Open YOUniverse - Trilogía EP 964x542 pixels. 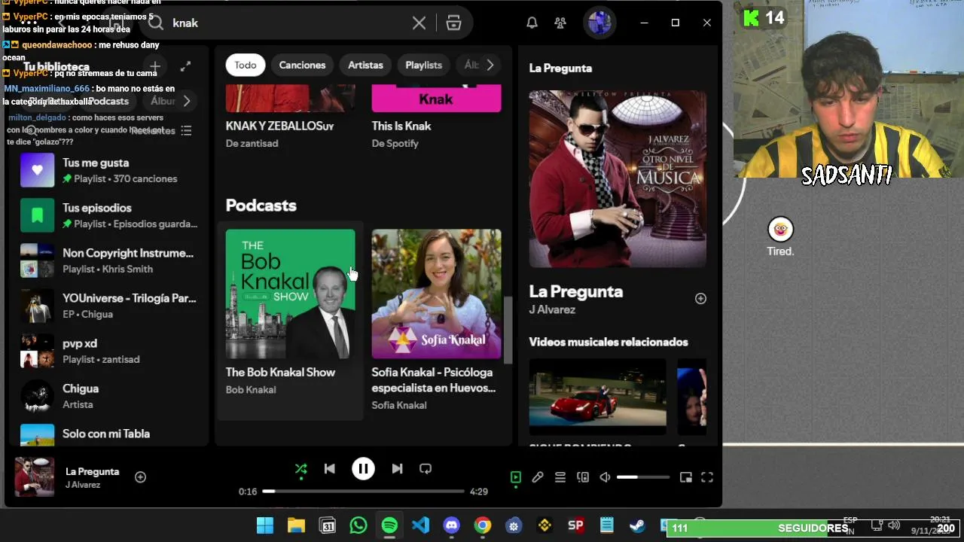click(x=108, y=306)
